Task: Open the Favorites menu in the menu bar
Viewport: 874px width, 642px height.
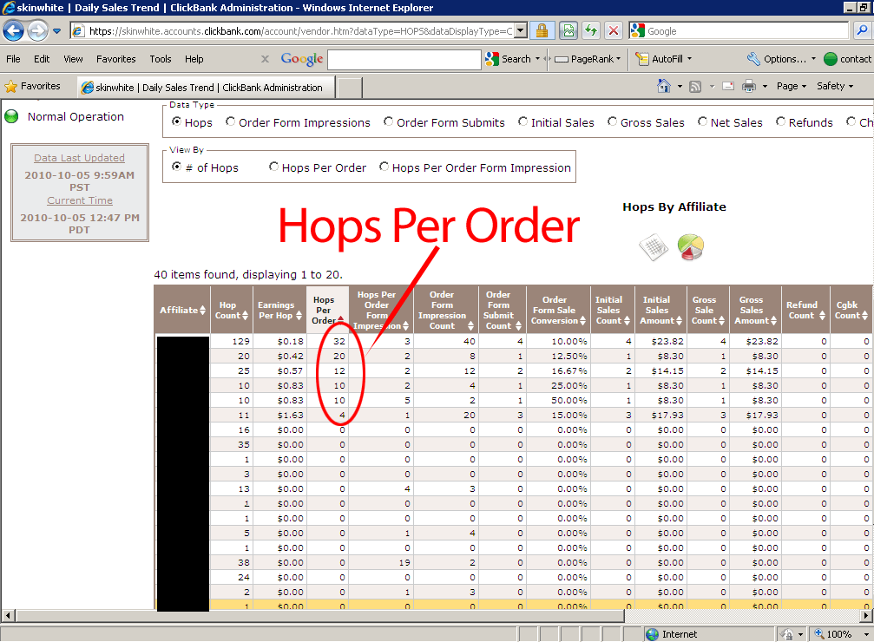Action: pos(116,59)
